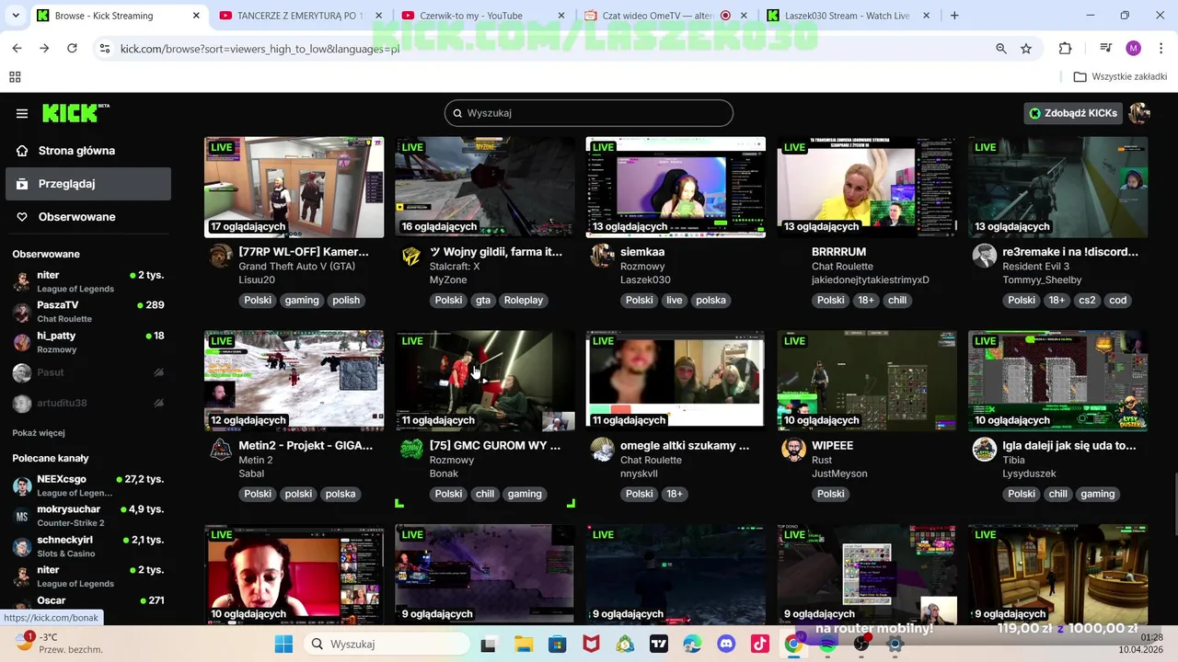Image resolution: width=1178 pixels, height=662 pixels.
Task: Open MyZone channel avatar
Action: [x=411, y=256]
